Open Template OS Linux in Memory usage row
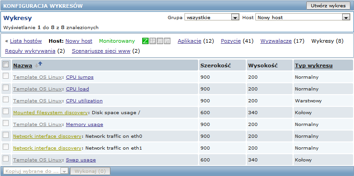This screenshot has width=354, height=176. click(x=37, y=125)
